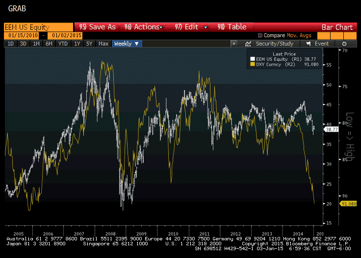Select the Max period button

pos(103,44)
